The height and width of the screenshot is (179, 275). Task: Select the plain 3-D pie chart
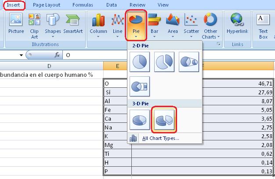pyautogui.click(x=140, y=120)
